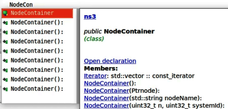Open NodeContainer(std::string nodeName) link
The height and width of the screenshot is (109, 228).
click(106, 98)
